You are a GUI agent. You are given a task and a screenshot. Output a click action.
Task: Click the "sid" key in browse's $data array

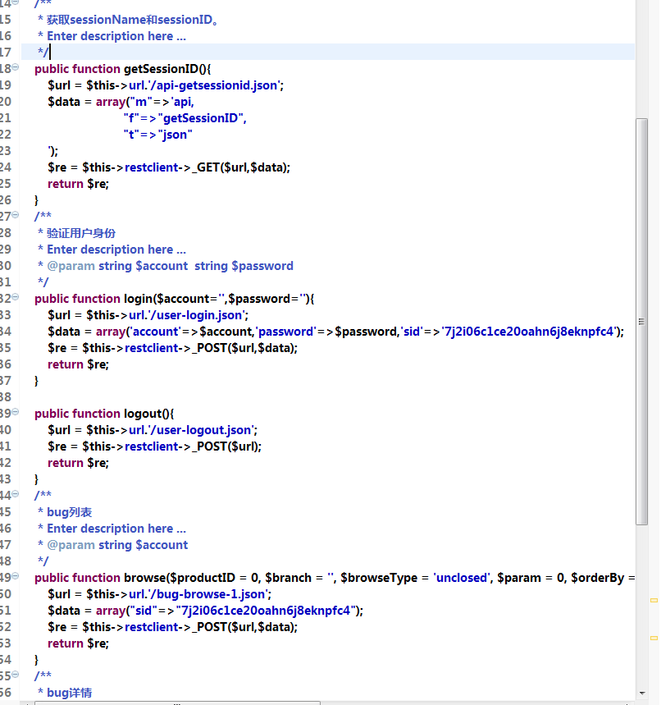pos(142,611)
